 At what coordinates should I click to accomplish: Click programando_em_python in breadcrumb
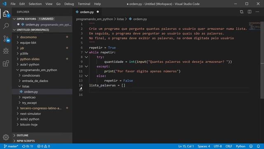(x=94, y=19)
